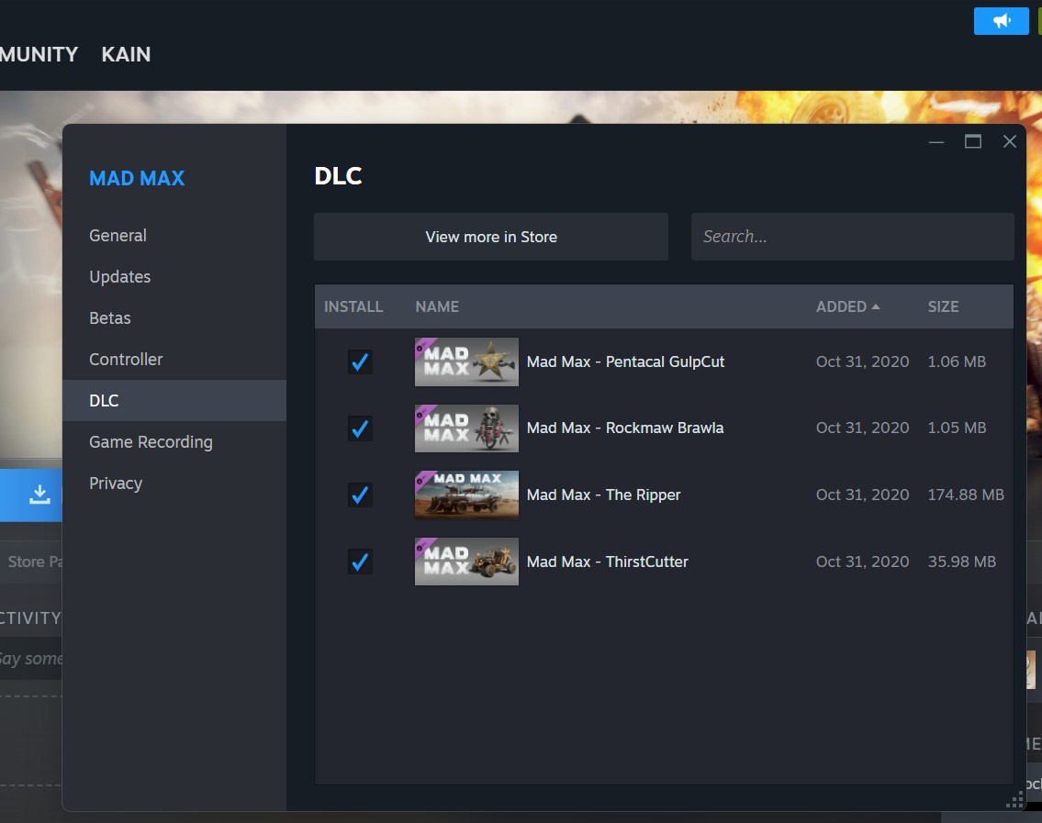Image resolution: width=1042 pixels, height=823 pixels.
Task: Click the blue download icon button
Action: 31,495
